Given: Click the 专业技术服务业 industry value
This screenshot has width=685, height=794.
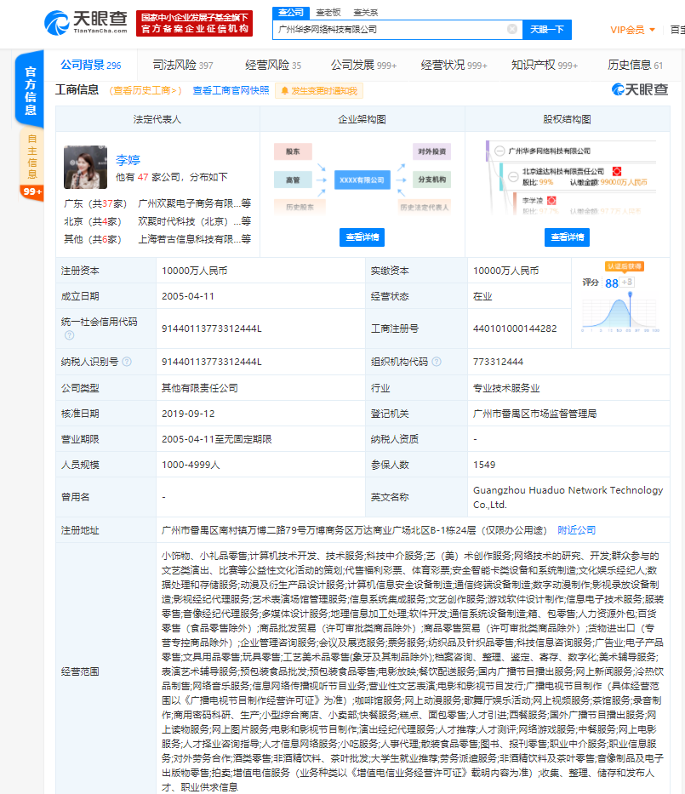Looking at the screenshot, I should (x=506, y=388).
